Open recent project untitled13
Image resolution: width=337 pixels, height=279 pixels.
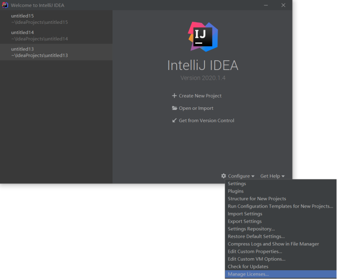(x=56, y=52)
